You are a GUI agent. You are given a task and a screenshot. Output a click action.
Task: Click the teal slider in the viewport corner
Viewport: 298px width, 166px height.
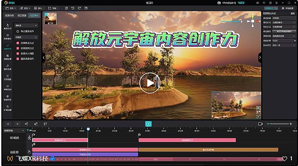point(231,21)
